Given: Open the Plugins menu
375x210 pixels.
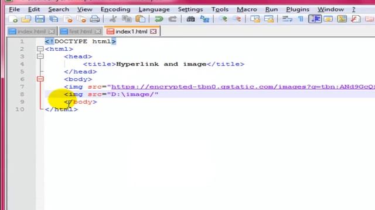Looking at the screenshot, I should [298, 9].
